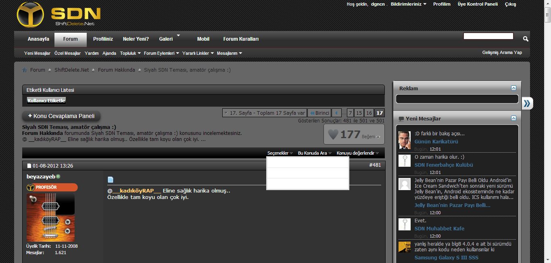Open the Bildirimleriniz dropdown
This screenshot has height=263, width=551.
click(x=409, y=4)
